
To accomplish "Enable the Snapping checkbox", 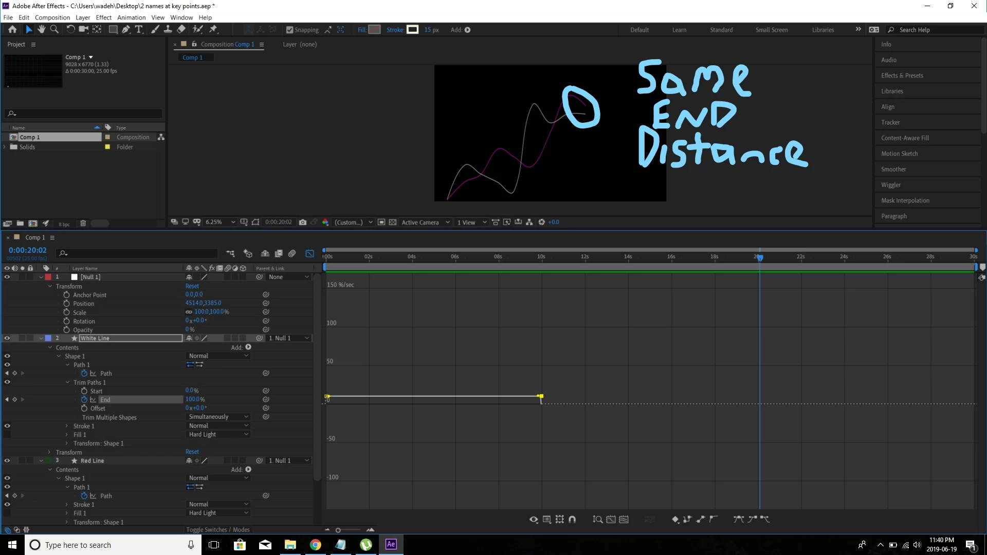I will [289, 30].
